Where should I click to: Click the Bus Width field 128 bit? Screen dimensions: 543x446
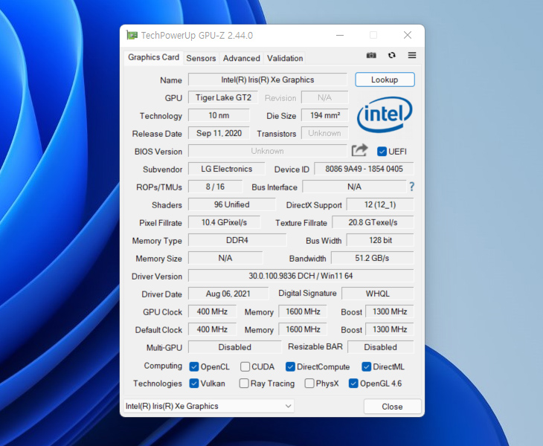[380, 240]
